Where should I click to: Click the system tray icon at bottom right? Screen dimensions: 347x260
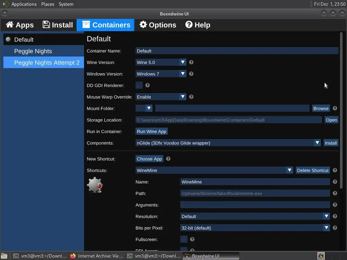[321, 256]
